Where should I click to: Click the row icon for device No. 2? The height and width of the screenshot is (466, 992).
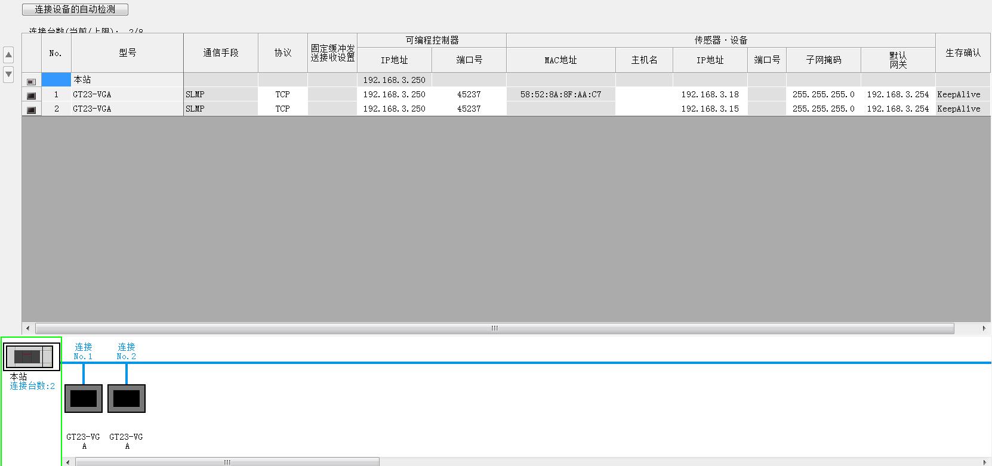[31, 109]
